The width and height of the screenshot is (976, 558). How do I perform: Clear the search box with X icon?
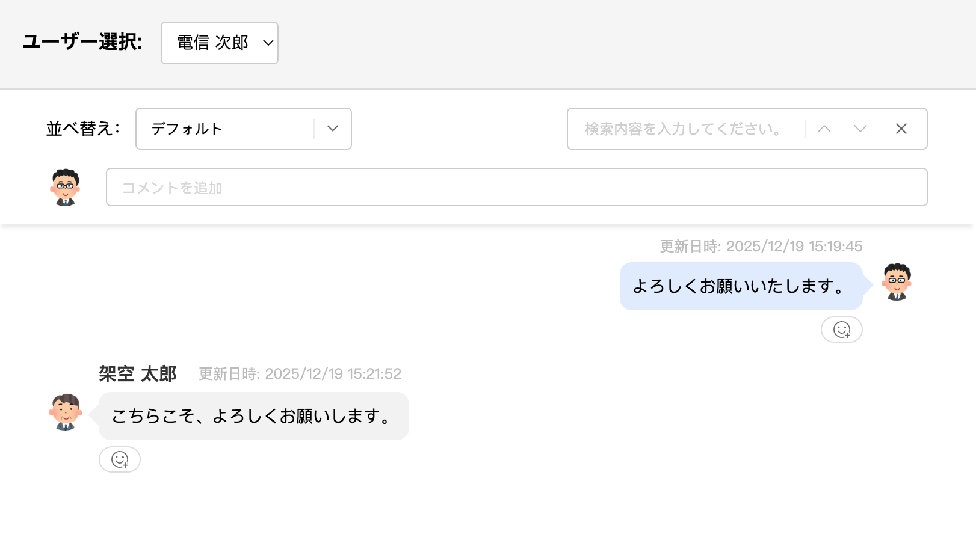pyautogui.click(x=901, y=129)
